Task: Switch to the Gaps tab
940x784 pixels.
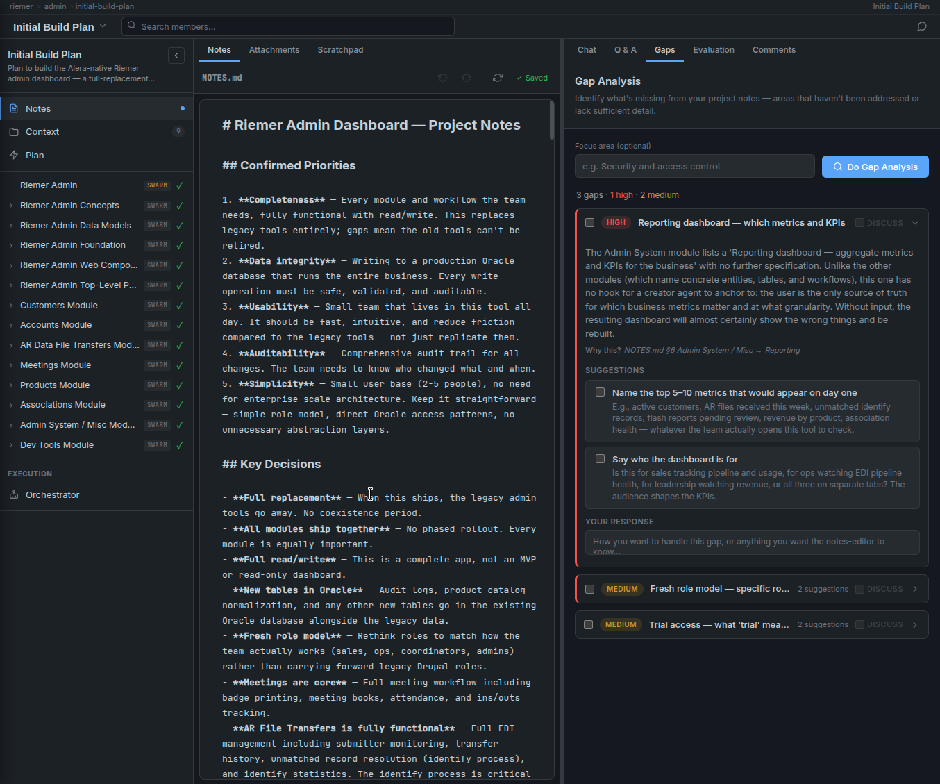Action: (664, 50)
